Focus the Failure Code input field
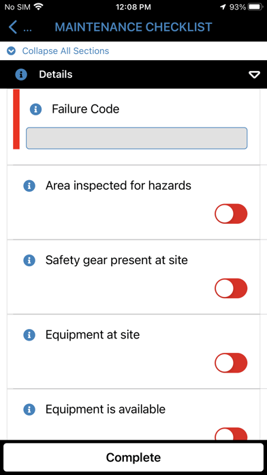The width and height of the screenshot is (267, 475). 137,138
